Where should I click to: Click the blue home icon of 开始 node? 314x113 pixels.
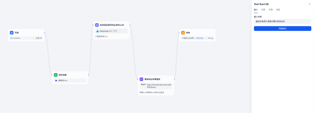tap(12, 33)
